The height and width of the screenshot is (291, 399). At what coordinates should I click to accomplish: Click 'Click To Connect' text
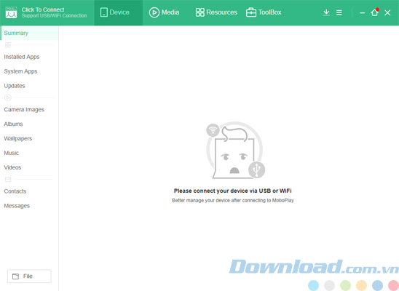(43, 9)
